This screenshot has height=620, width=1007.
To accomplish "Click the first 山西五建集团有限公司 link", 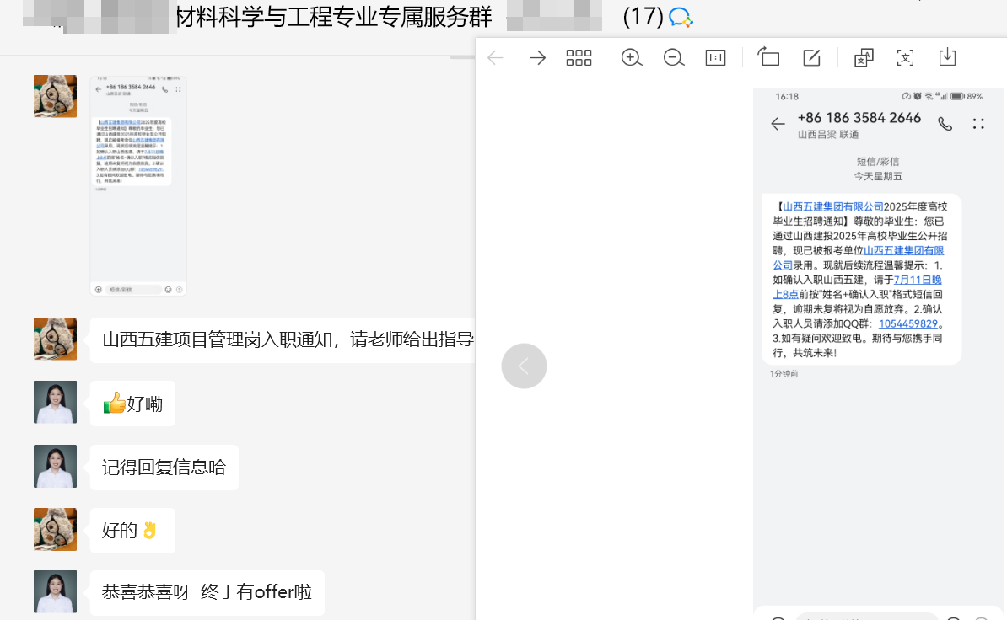I will tap(832, 207).
